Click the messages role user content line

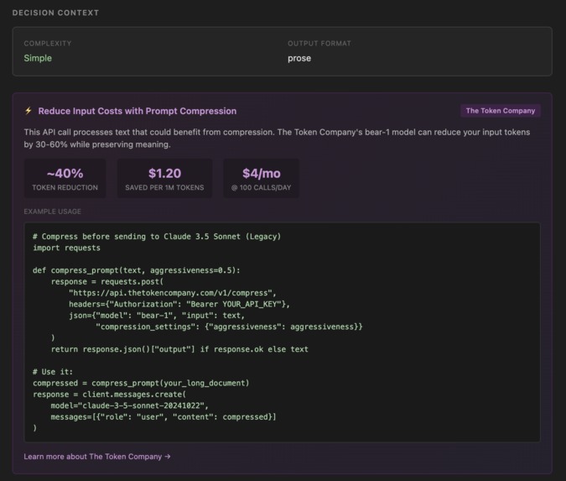[164, 417]
